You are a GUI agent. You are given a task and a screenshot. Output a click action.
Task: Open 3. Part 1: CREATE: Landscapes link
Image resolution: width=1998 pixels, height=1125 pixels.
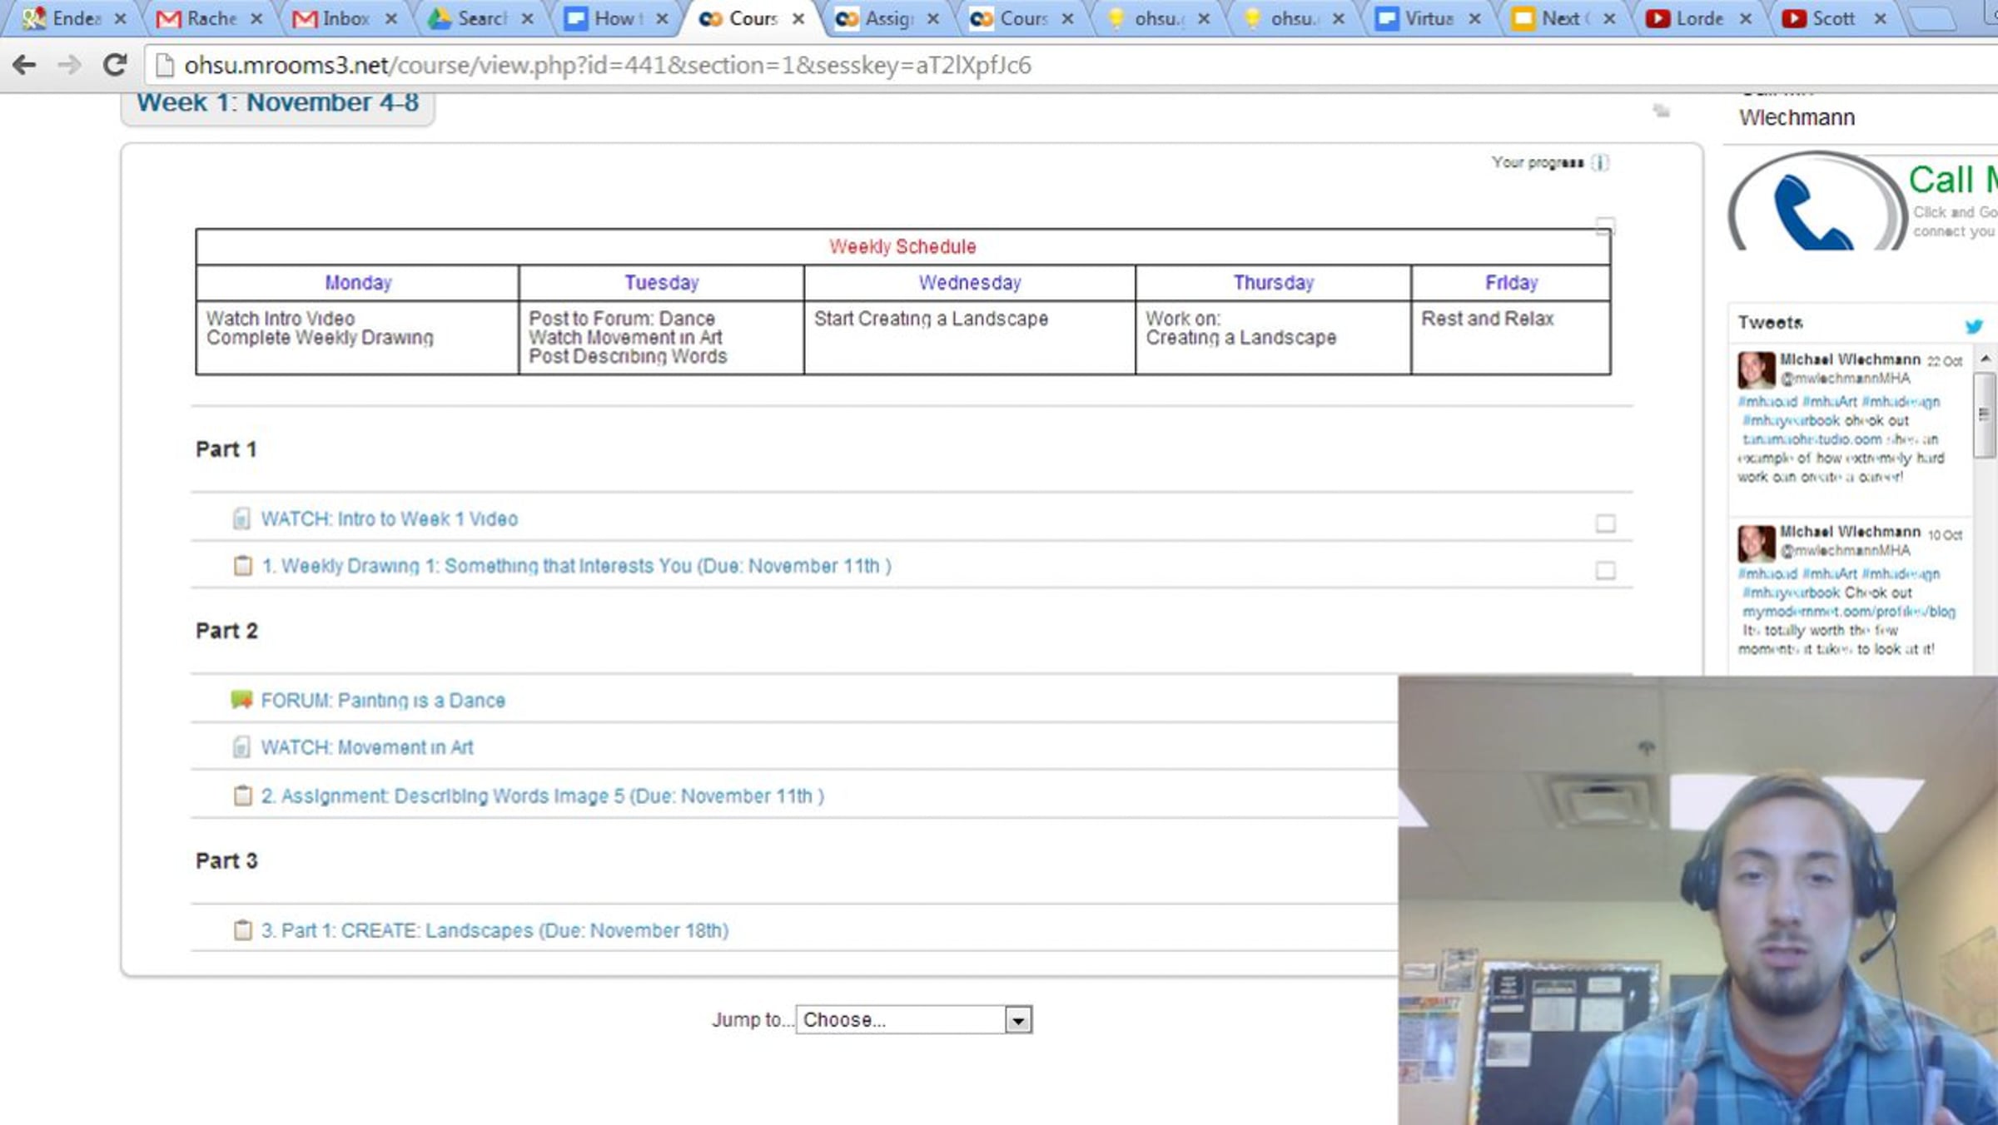pos(495,930)
